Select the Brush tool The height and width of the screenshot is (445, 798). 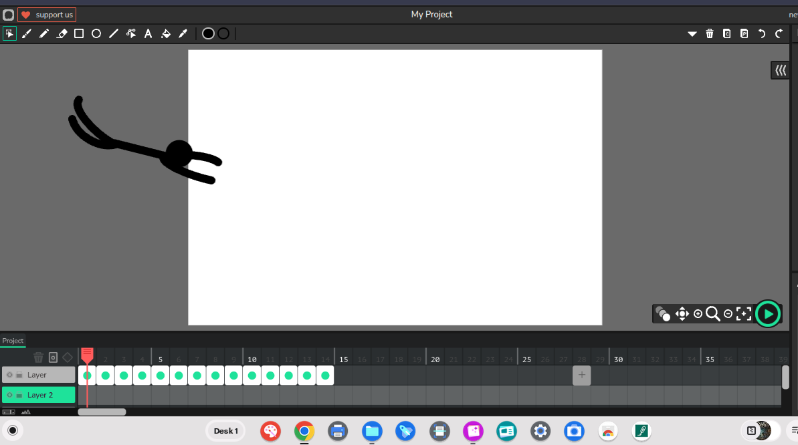(x=27, y=33)
